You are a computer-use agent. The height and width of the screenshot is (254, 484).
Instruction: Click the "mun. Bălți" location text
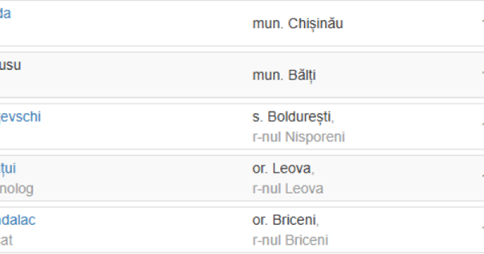click(x=284, y=76)
